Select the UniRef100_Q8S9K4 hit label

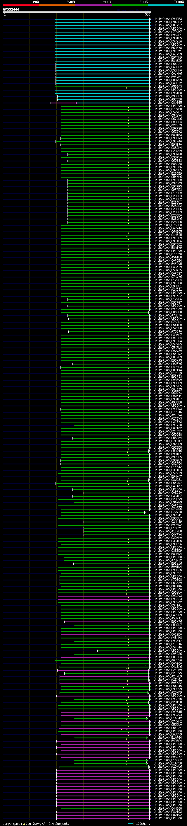pos(168,148)
